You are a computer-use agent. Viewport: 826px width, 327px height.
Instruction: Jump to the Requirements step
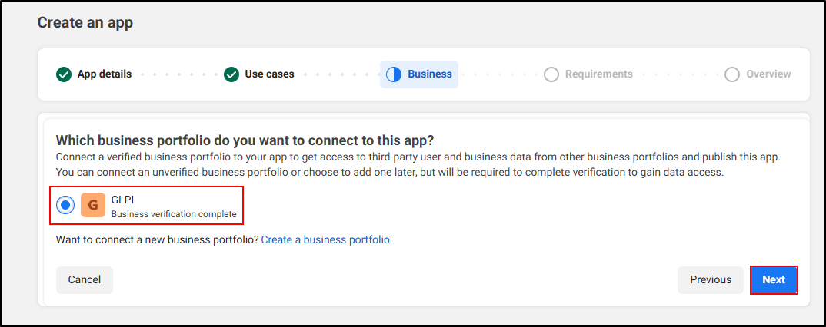click(x=598, y=74)
